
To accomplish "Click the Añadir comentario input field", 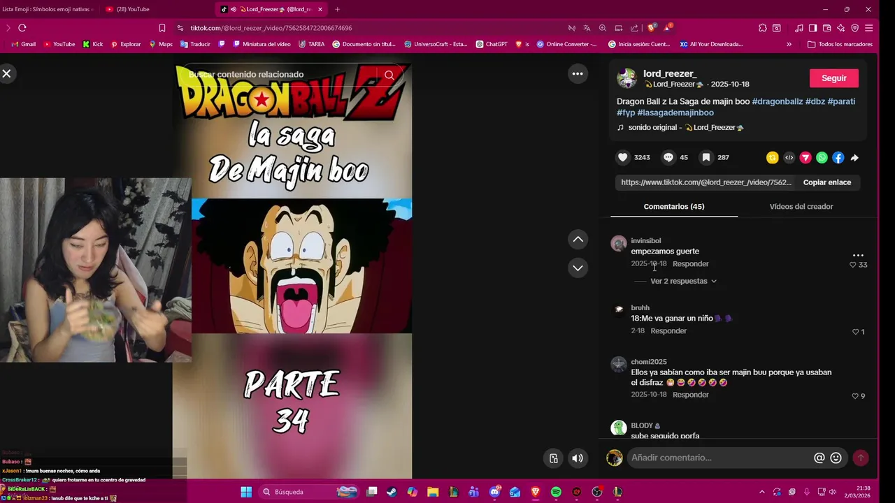I will point(719,458).
